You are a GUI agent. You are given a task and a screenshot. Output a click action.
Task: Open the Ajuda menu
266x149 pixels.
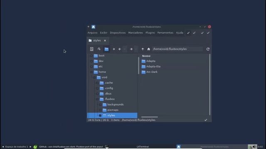(180, 33)
